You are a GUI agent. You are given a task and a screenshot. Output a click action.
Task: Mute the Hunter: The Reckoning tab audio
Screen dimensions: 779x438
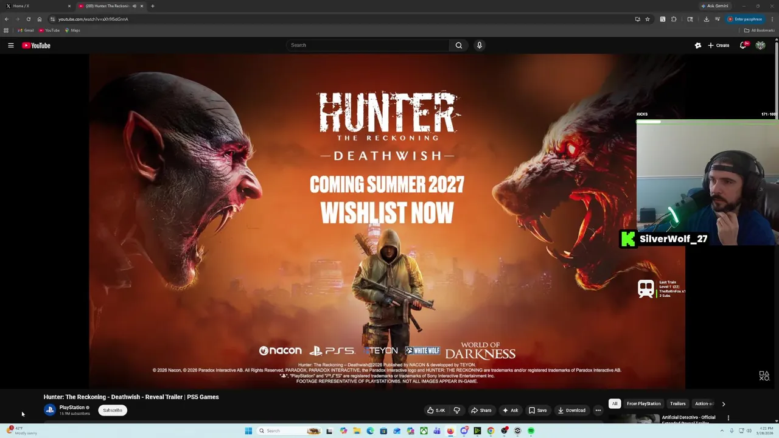tap(134, 6)
